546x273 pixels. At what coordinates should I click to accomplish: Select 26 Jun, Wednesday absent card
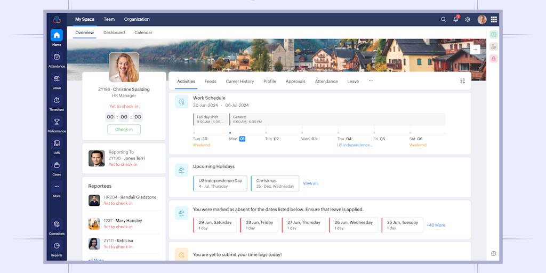[x=354, y=226]
